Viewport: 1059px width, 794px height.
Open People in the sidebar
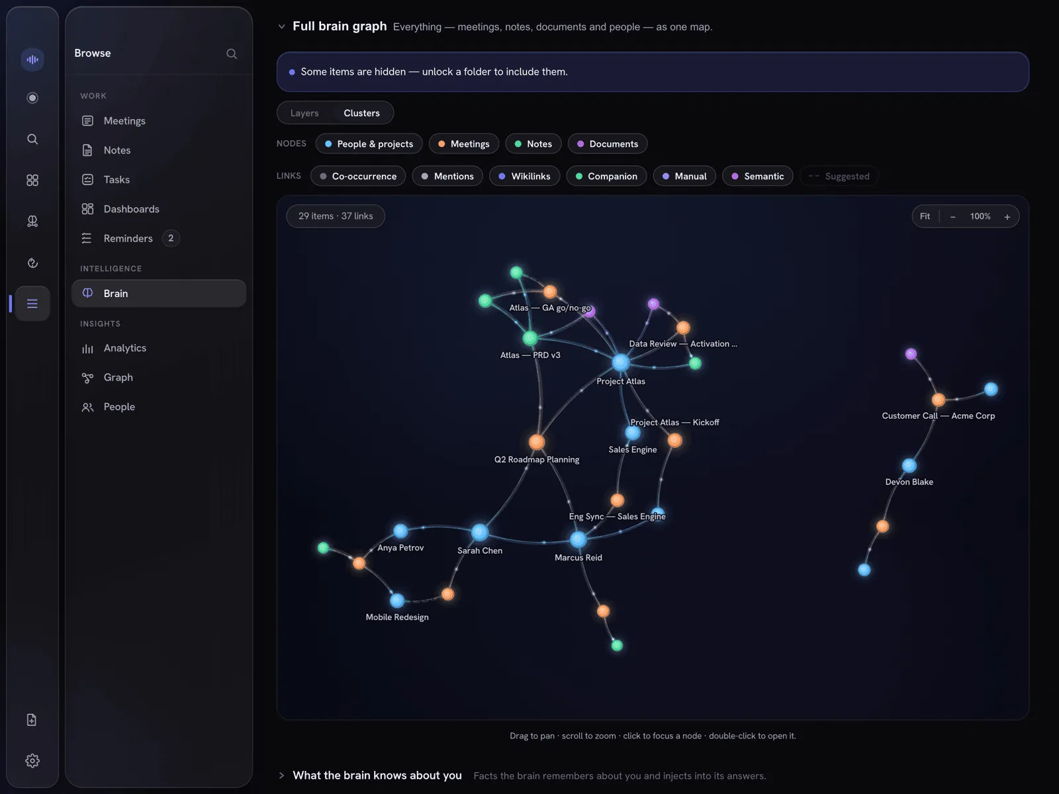159,407
